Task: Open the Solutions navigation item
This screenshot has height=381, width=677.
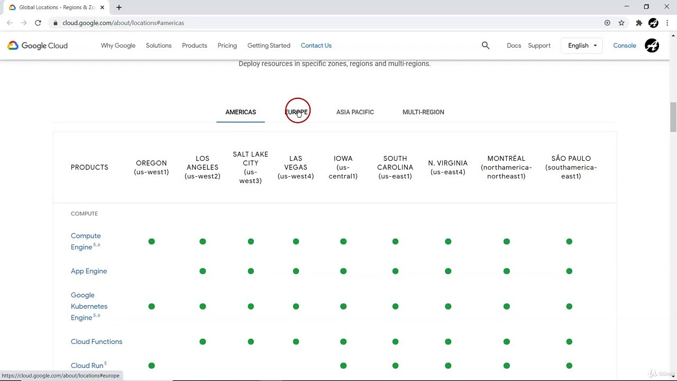Action: [159, 46]
